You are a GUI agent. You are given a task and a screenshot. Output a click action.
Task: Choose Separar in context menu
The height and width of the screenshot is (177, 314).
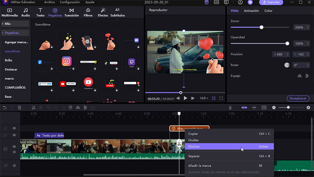pos(229,156)
